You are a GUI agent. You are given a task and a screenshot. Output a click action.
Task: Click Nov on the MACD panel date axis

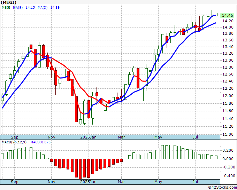(x=51, y=182)
